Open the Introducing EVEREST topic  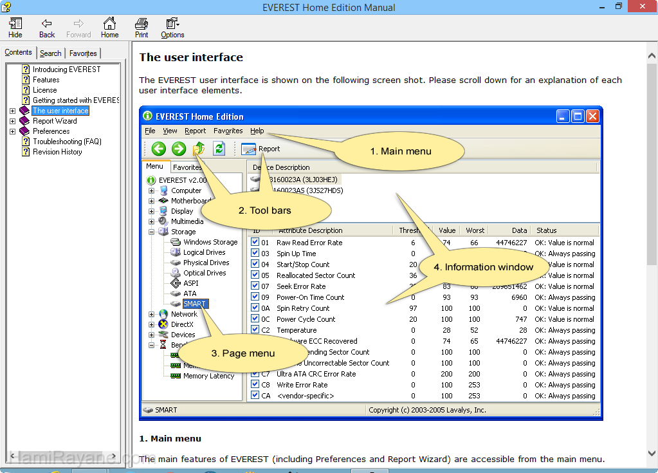[x=67, y=70]
